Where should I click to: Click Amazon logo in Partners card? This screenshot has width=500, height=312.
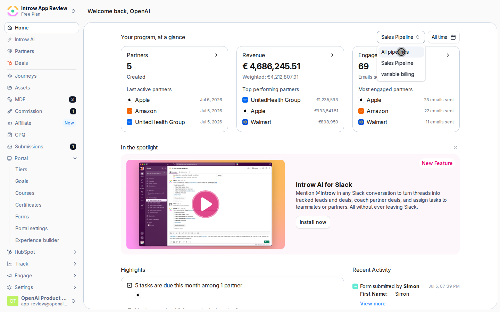[130, 111]
